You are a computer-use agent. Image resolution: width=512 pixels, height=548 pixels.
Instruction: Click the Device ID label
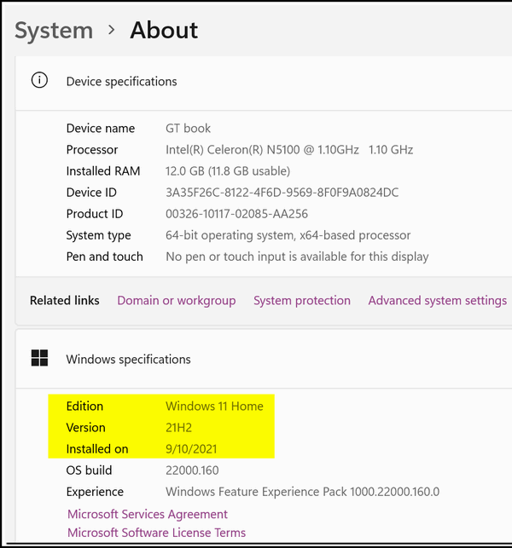point(91,193)
